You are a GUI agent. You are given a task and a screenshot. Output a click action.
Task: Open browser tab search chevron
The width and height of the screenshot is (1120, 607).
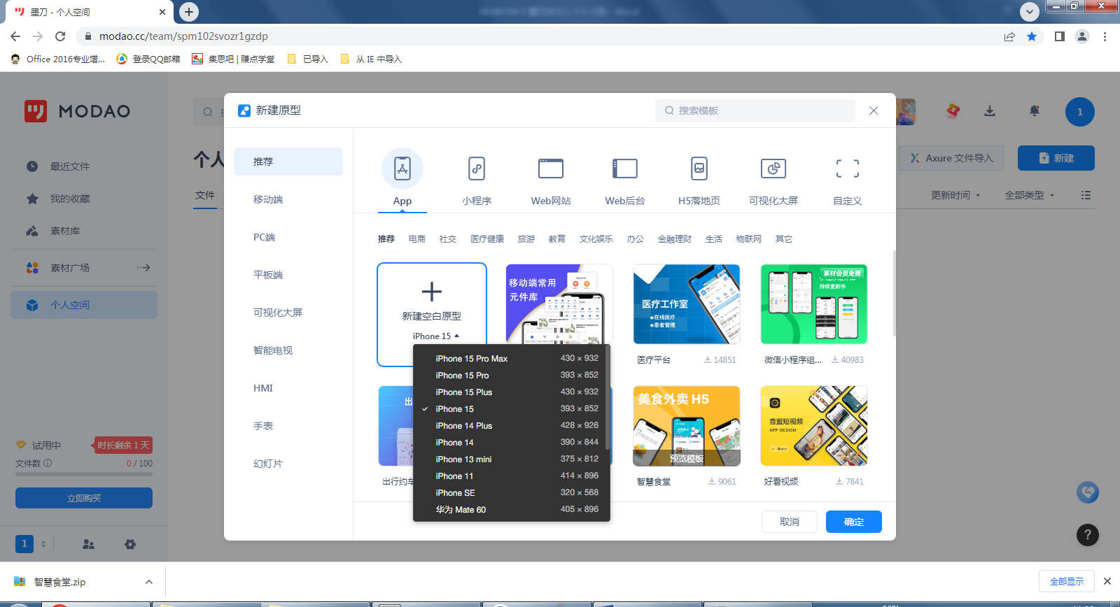(1029, 11)
